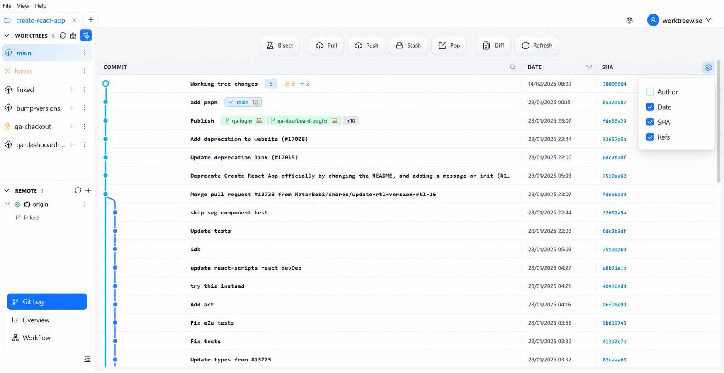
Task: Uncheck the Refs column checkbox
Action: (650, 137)
